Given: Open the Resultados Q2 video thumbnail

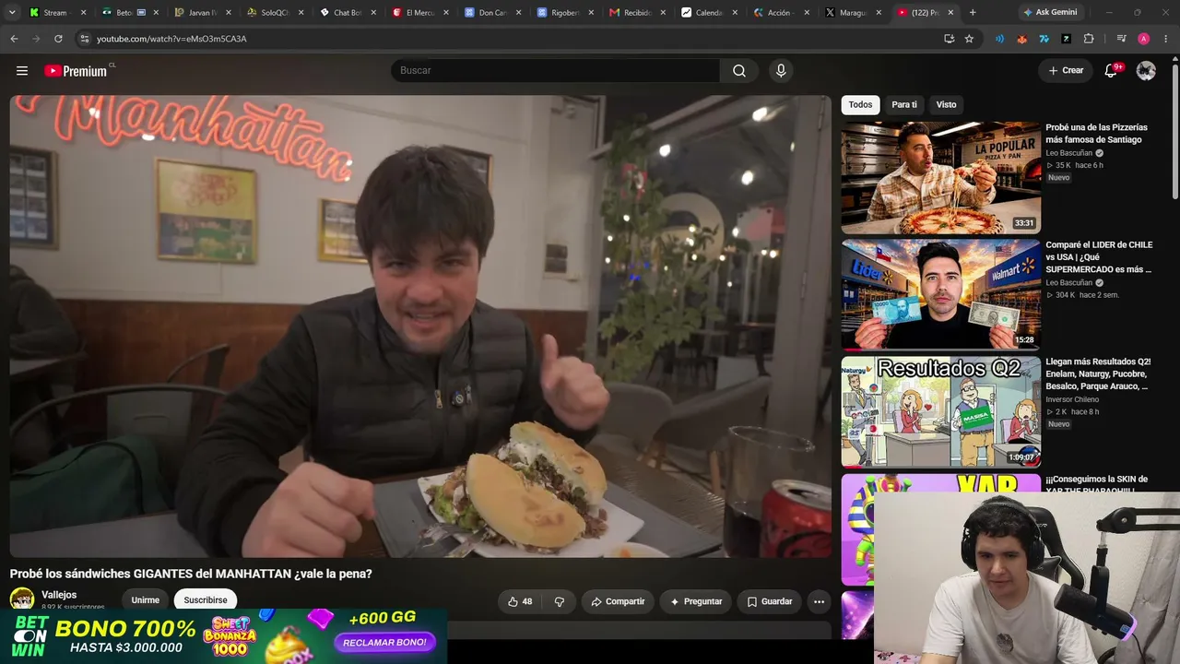Looking at the screenshot, I should (x=940, y=412).
